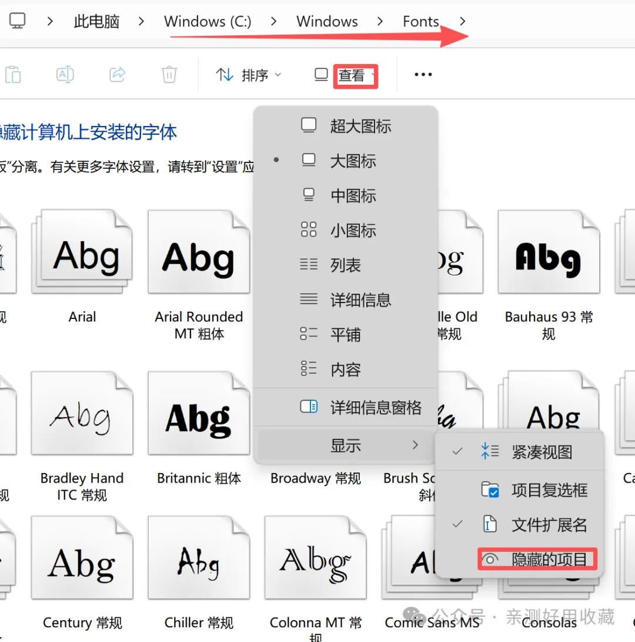Click the This PC monitor icon in address bar
635x642 pixels.
point(17,21)
